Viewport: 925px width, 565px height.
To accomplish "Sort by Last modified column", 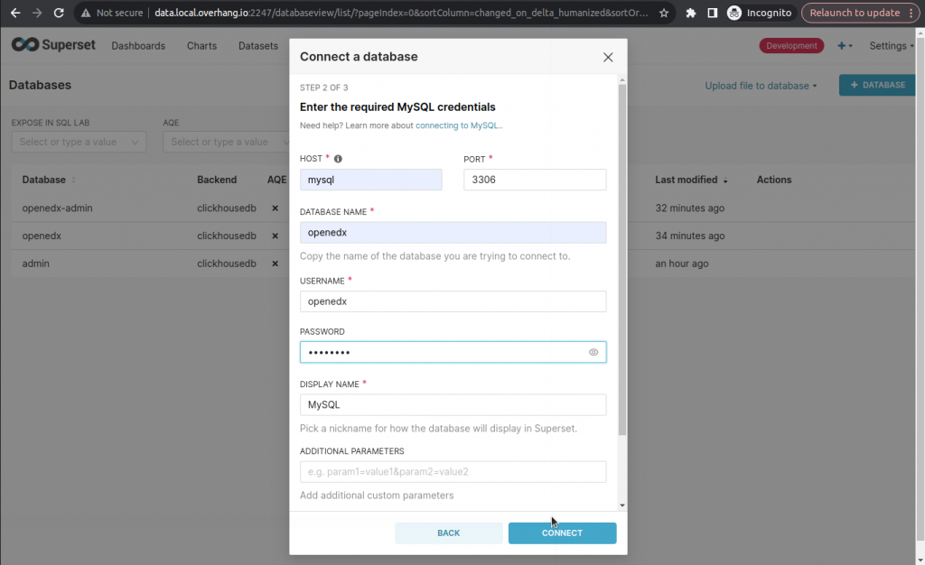I will 691,180.
